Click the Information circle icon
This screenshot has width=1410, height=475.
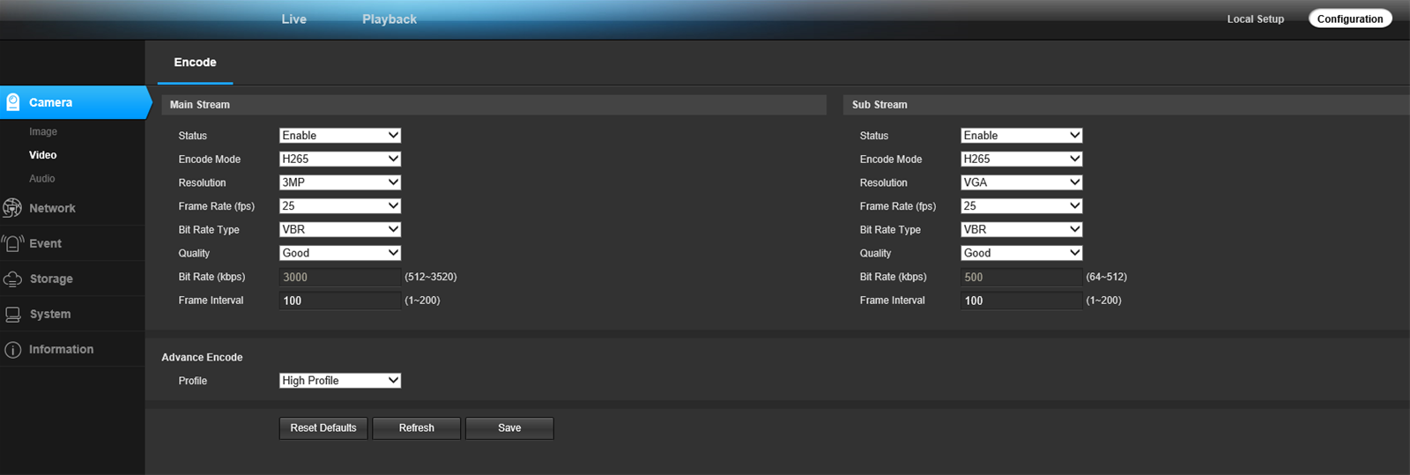[12, 349]
